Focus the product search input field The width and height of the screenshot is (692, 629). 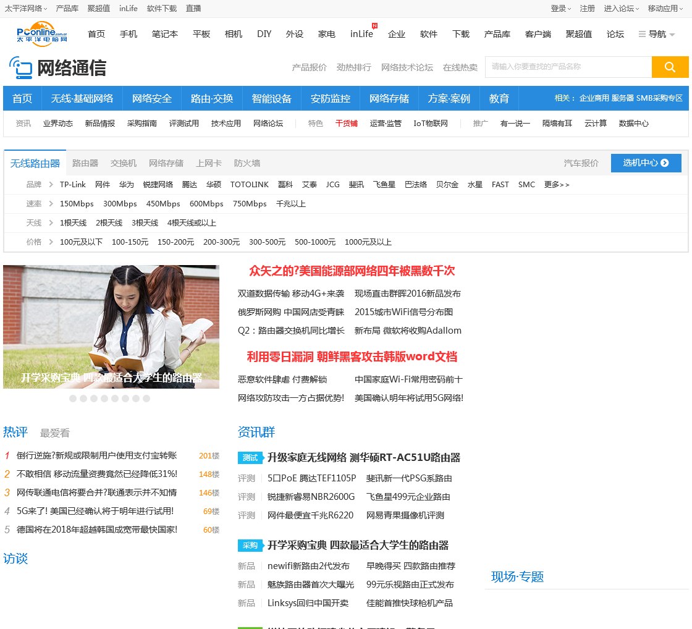pos(568,67)
